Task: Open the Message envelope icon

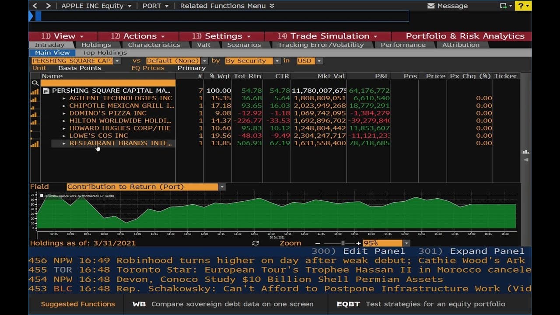Action: 430,6
